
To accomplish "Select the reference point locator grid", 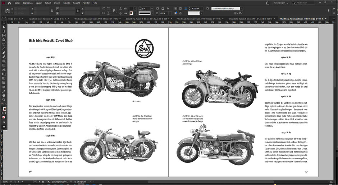I will point(7,11).
